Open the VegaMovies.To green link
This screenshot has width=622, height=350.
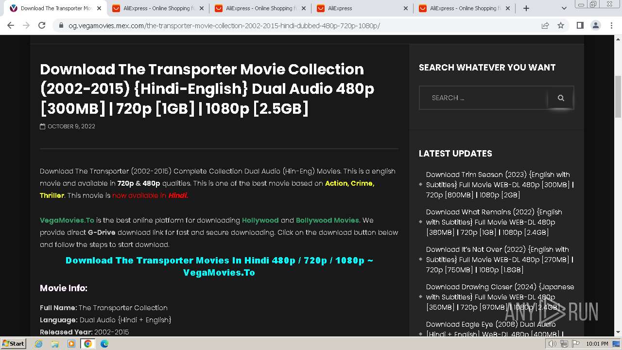pyautogui.click(x=67, y=220)
